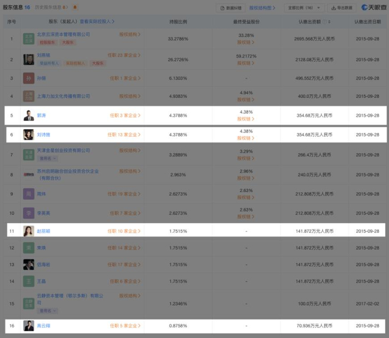
Task: Open the 刘燕铭 shareholder link
Action: click(43, 56)
